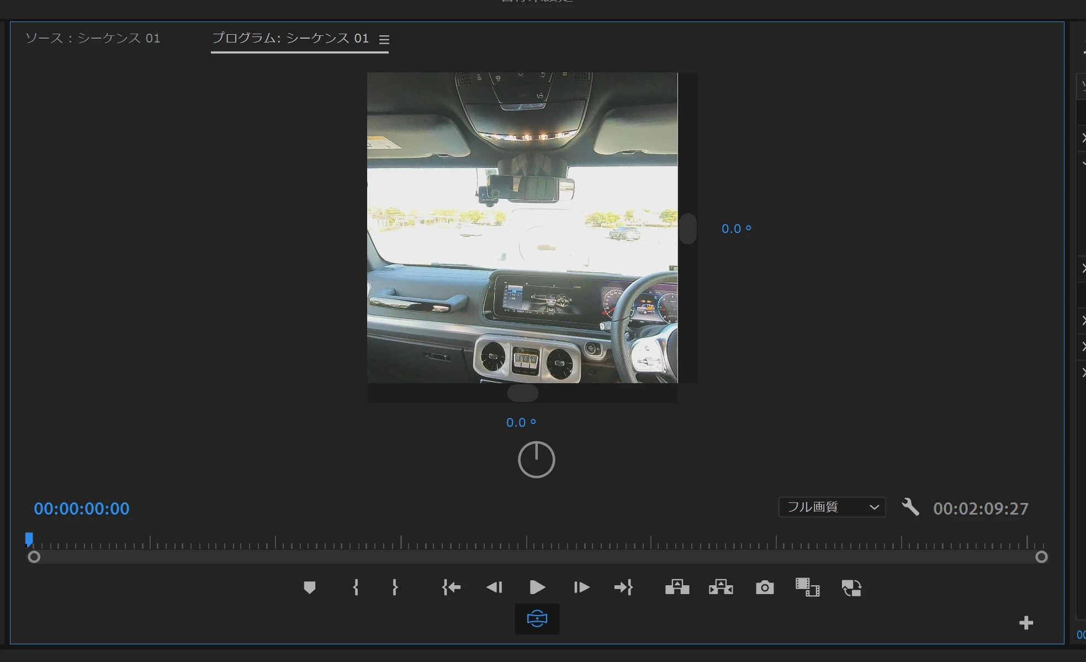Step back one frame
1086x662 pixels.
[494, 587]
